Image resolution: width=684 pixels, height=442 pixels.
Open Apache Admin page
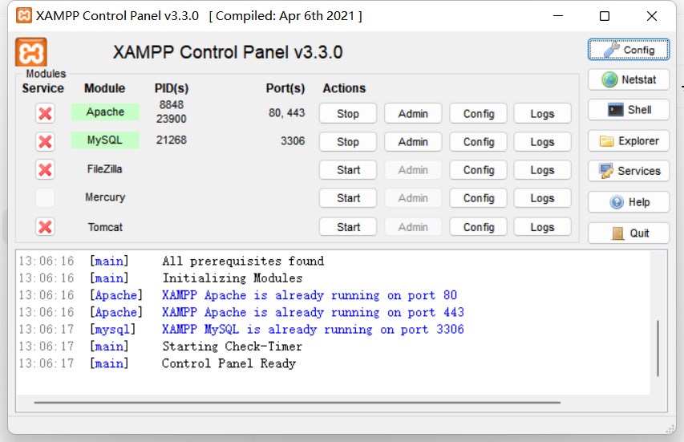413,113
